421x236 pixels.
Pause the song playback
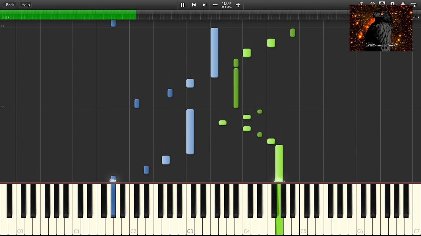pyautogui.click(x=183, y=5)
